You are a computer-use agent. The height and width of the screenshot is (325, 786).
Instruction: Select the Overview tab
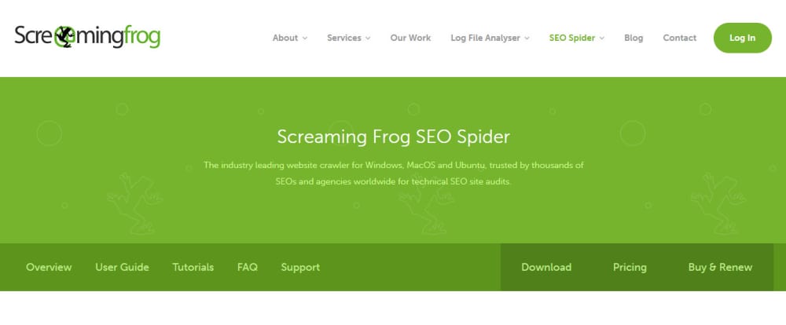pyautogui.click(x=49, y=268)
